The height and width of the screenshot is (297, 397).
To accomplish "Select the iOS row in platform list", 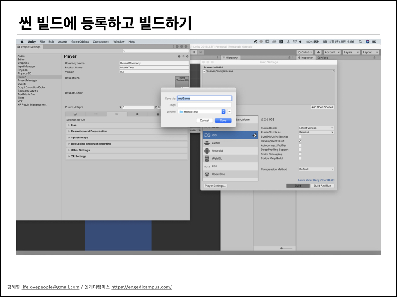I will pyautogui.click(x=230, y=135).
